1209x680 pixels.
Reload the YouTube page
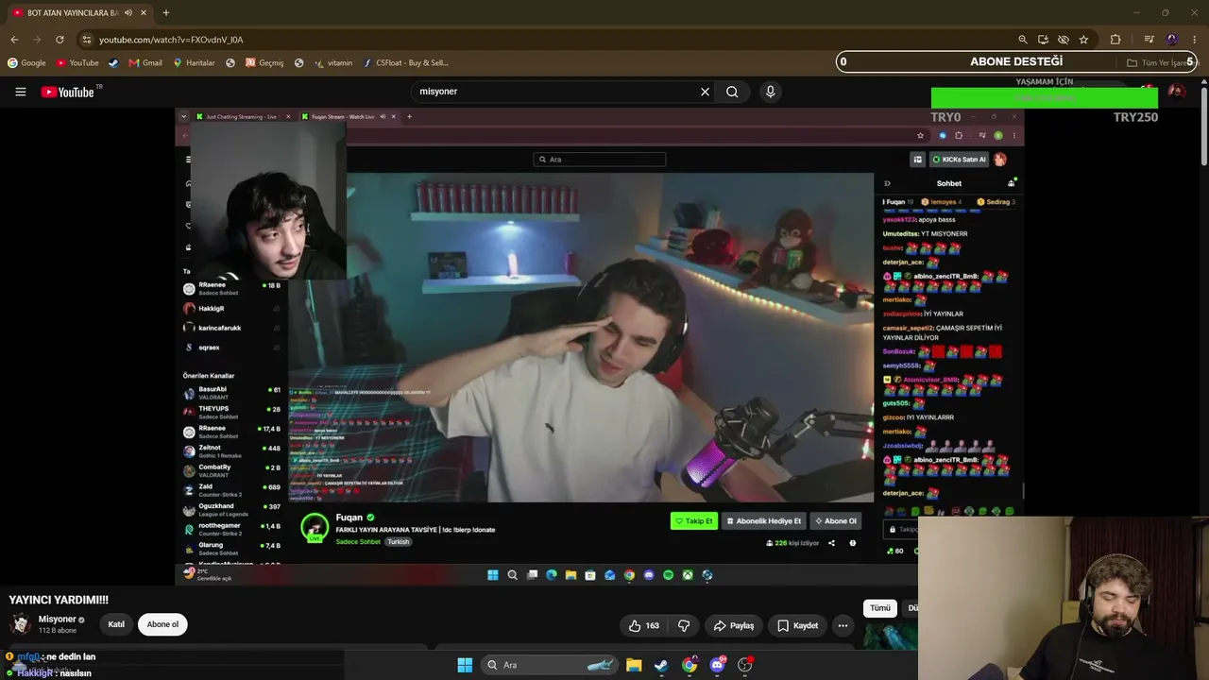click(x=60, y=40)
